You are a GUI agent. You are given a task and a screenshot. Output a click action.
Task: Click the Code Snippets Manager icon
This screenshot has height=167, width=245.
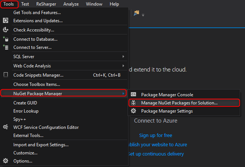click(6, 75)
